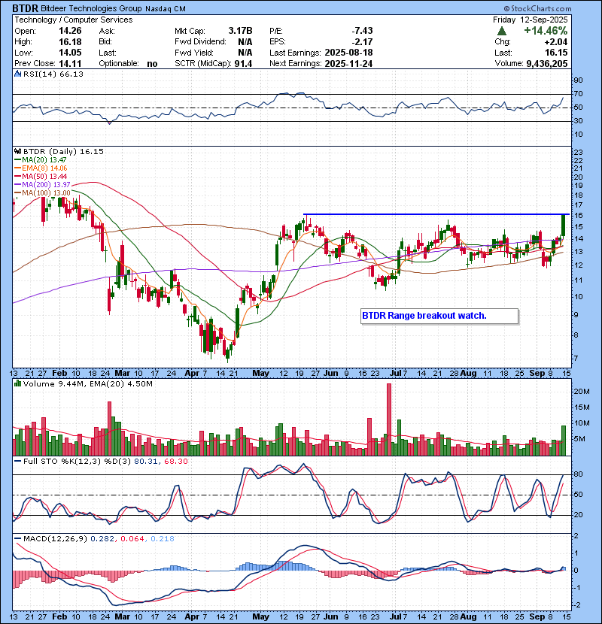Click the EPS value -2.17
This screenshot has height=624, width=602.
(362, 42)
